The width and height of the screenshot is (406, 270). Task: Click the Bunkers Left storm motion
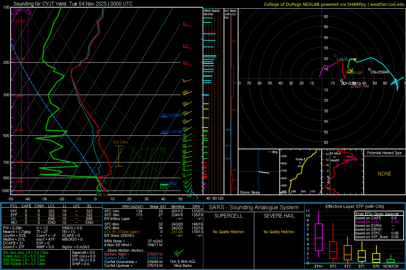(133, 258)
